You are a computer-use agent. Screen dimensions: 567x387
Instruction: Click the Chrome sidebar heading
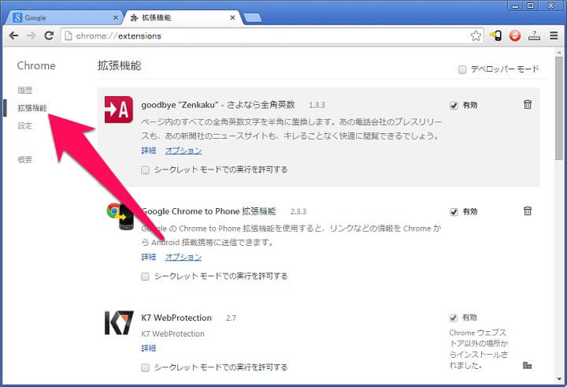(x=36, y=65)
